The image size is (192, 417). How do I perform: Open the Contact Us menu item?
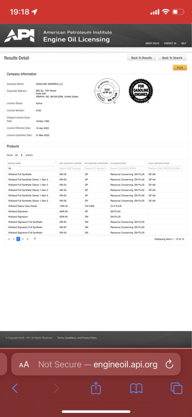pos(170,43)
